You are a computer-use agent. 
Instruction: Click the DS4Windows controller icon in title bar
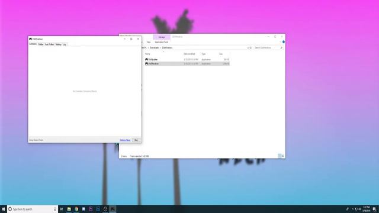coord(30,39)
